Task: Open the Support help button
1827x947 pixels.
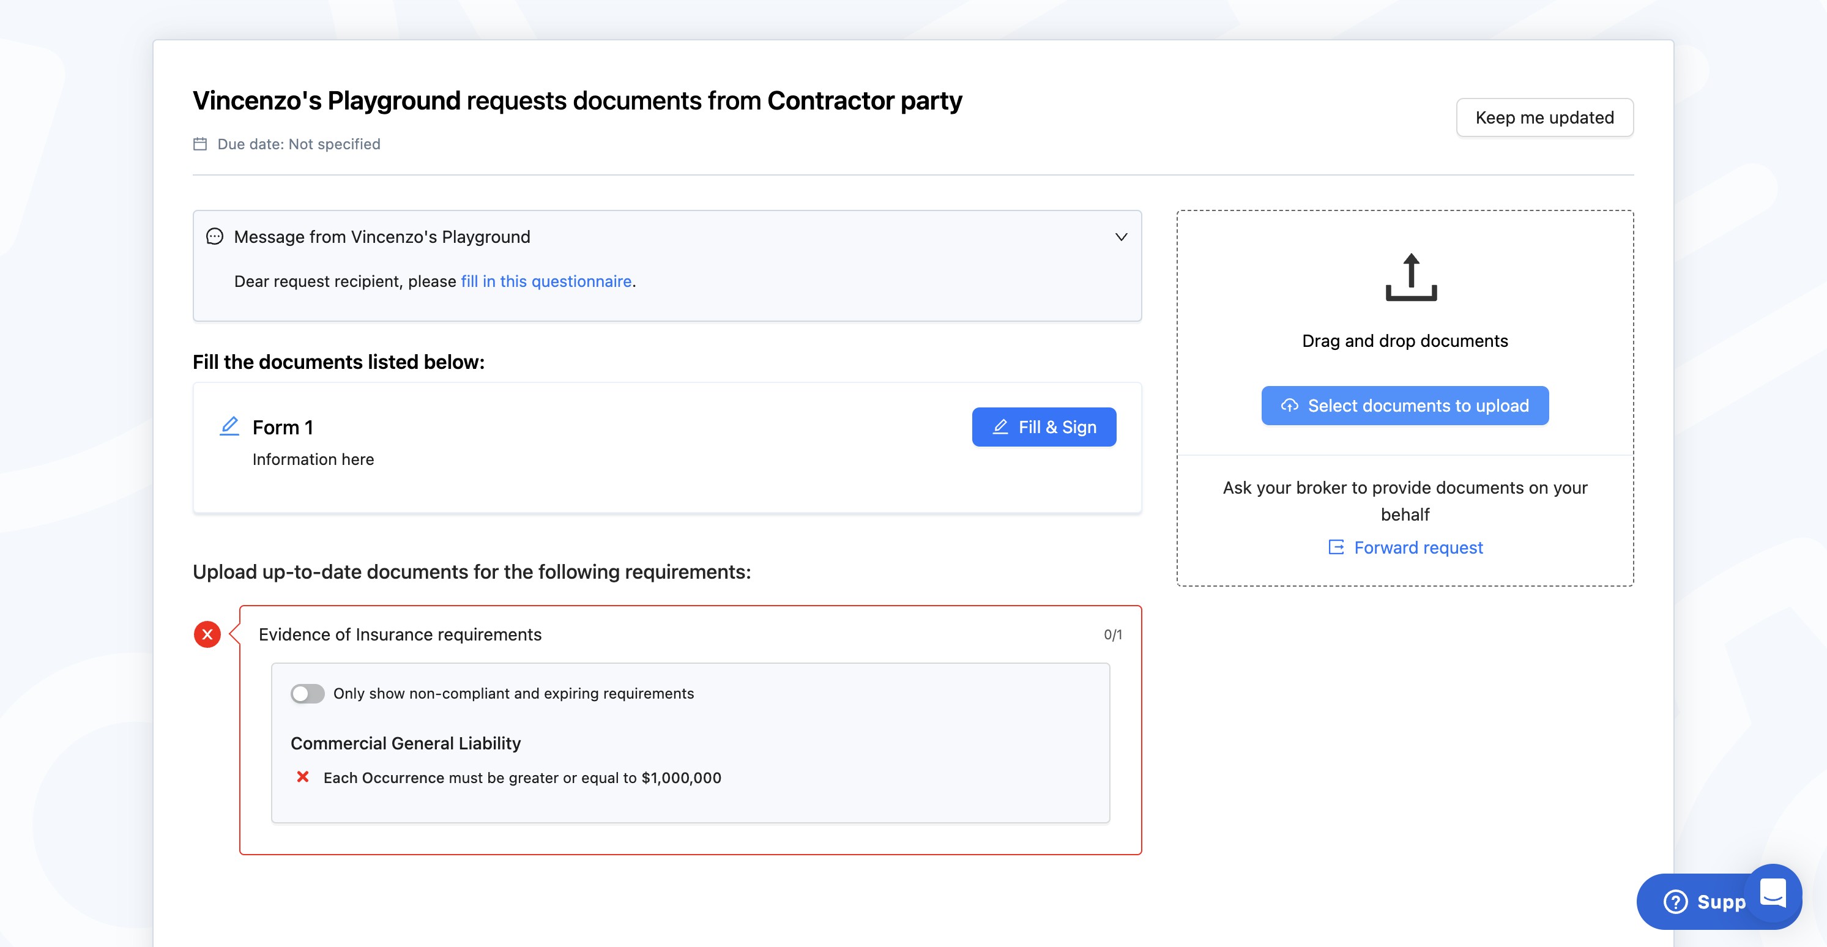Action: pyautogui.click(x=1702, y=902)
